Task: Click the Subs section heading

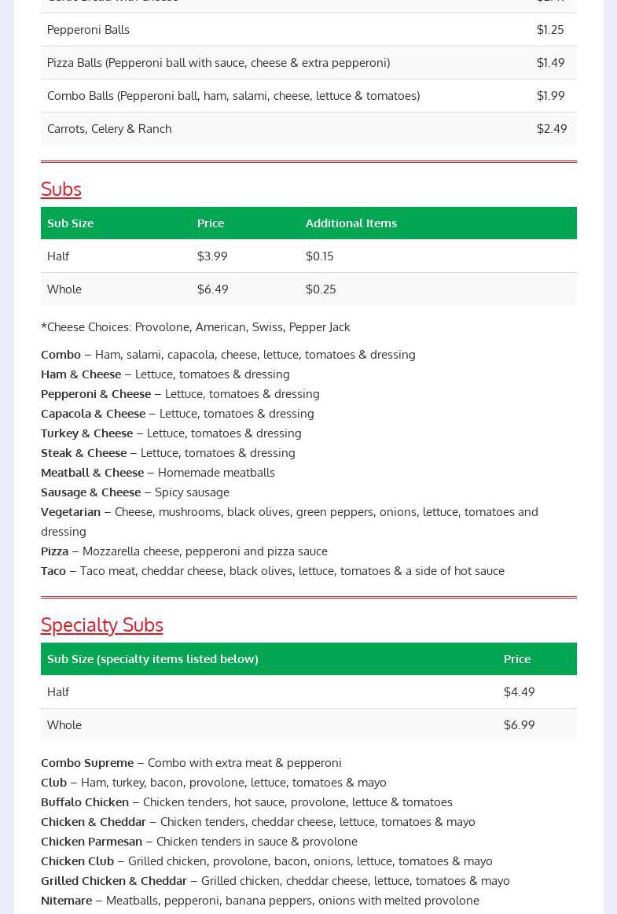Action: 61,189
